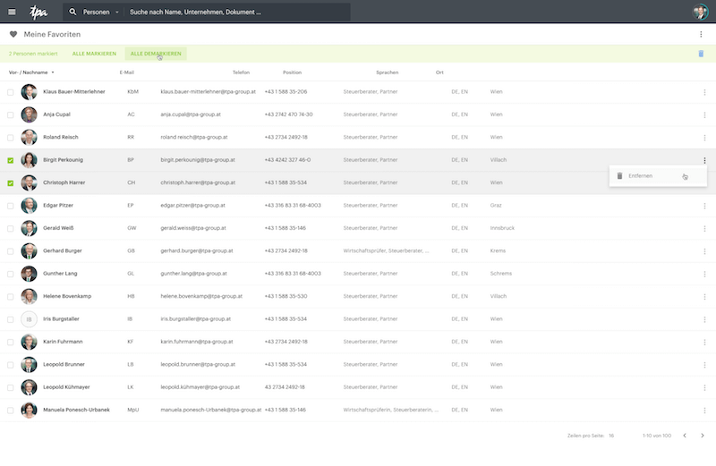Click the tpa logo
This screenshot has height=466, width=716.
point(38,13)
